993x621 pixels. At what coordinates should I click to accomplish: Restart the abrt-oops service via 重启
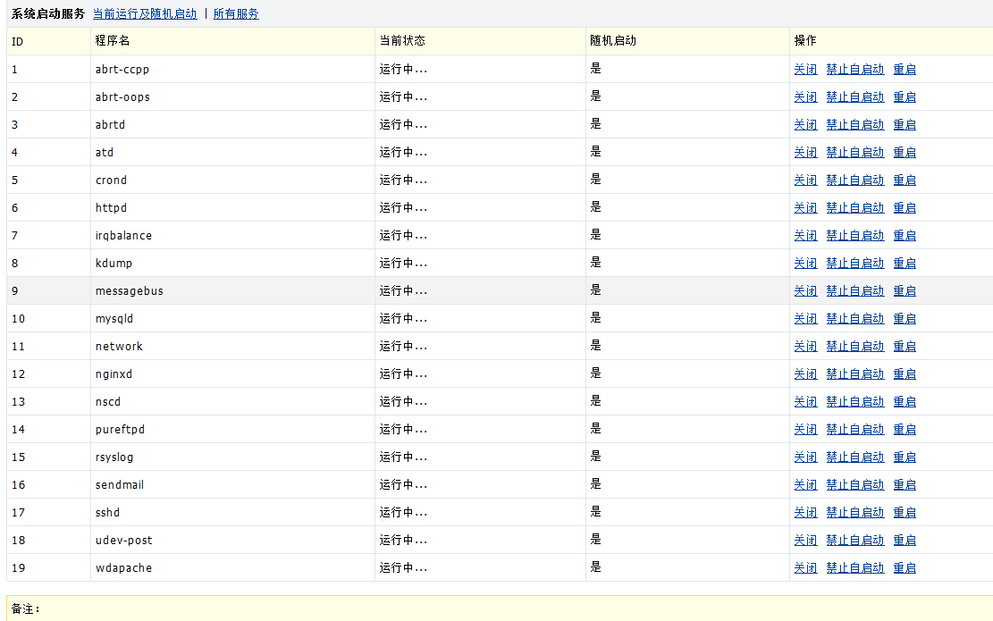pos(905,97)
